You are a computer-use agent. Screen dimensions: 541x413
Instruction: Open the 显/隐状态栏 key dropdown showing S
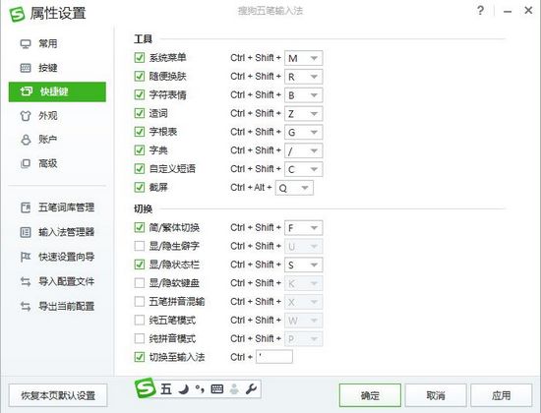pos(304,265)
